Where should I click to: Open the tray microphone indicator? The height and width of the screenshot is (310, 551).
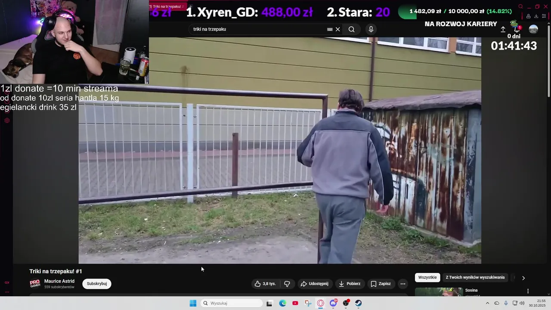506,303
